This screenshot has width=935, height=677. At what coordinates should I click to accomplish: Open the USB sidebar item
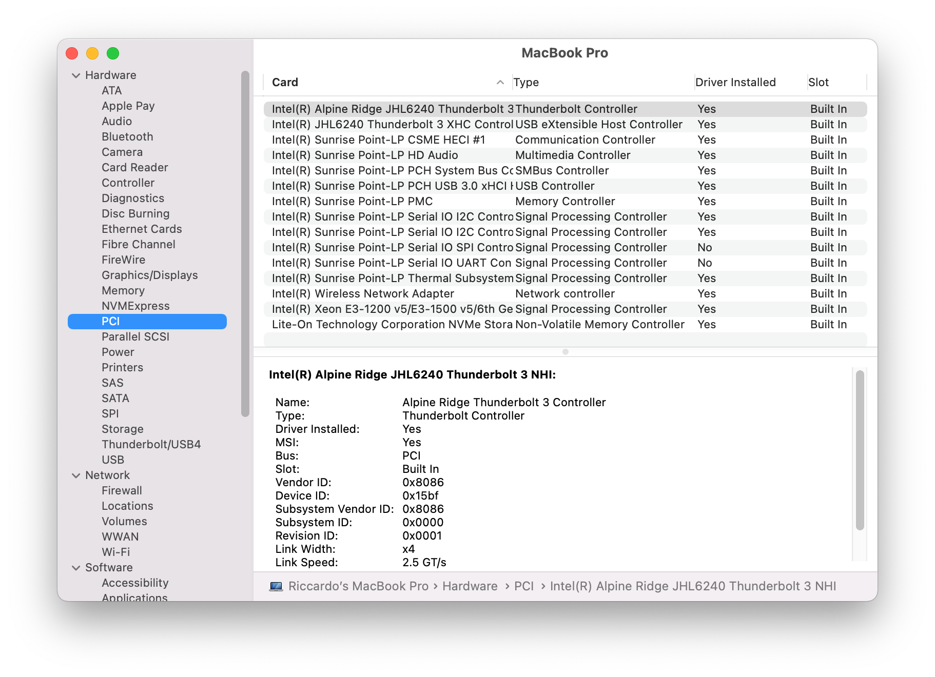point(113,460)
